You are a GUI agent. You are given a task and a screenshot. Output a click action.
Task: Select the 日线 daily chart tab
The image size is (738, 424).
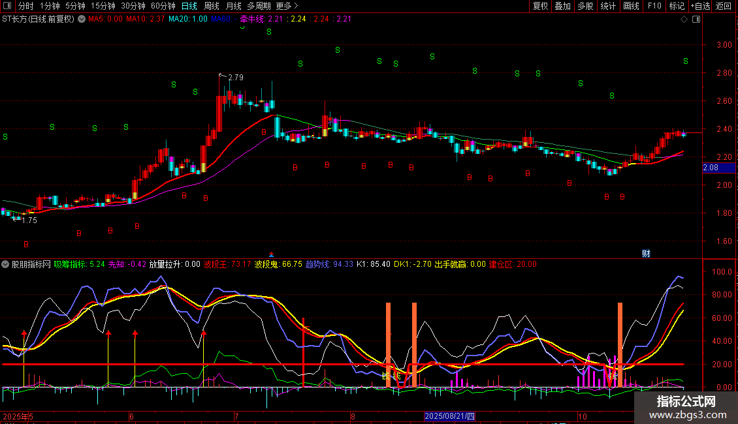189,6
